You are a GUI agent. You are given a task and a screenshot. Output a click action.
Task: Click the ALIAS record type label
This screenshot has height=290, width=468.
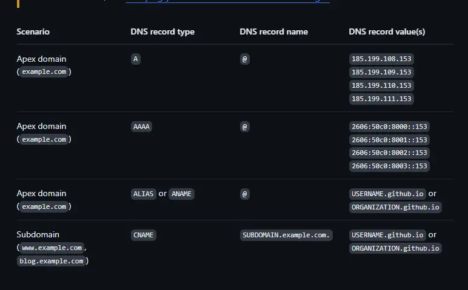point(144,194)
